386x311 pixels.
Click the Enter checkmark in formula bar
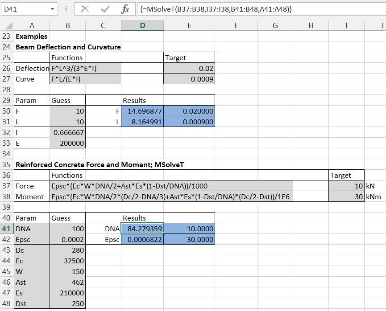click(105, 9)
